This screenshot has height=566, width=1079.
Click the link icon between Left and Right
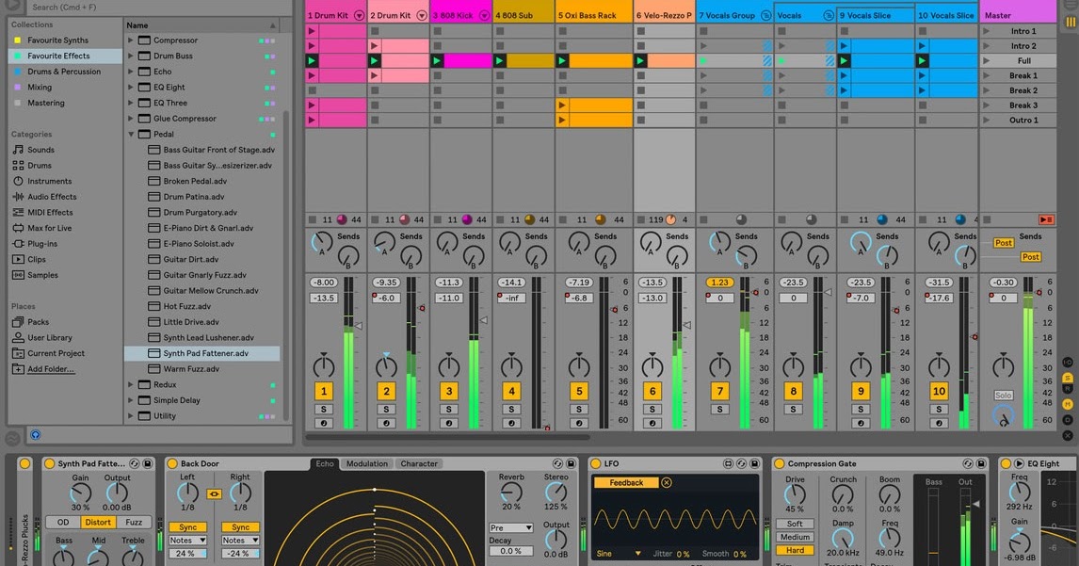214,493
